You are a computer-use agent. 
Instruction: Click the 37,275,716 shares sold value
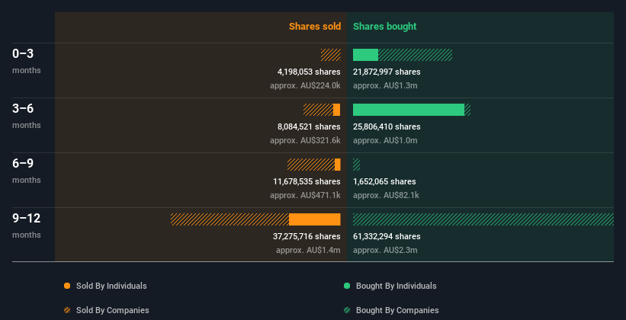point(307,236)
